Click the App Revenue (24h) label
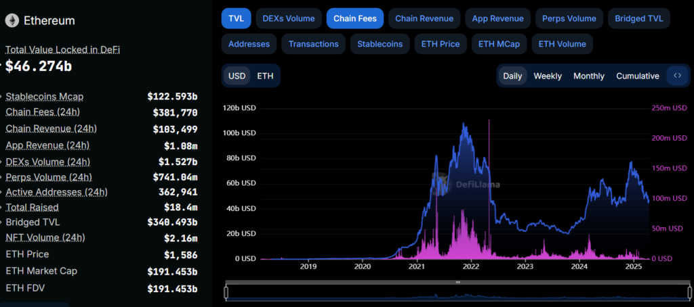Viewport: 694px width, 307px height. (x=47, y=145)
